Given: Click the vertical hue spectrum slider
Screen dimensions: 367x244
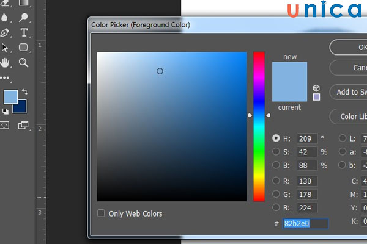Looking at the screenshot, I should click(259, 126).
